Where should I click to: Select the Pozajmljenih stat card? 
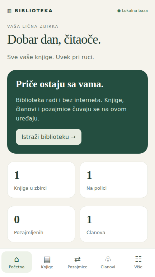(x=41, y=224)
